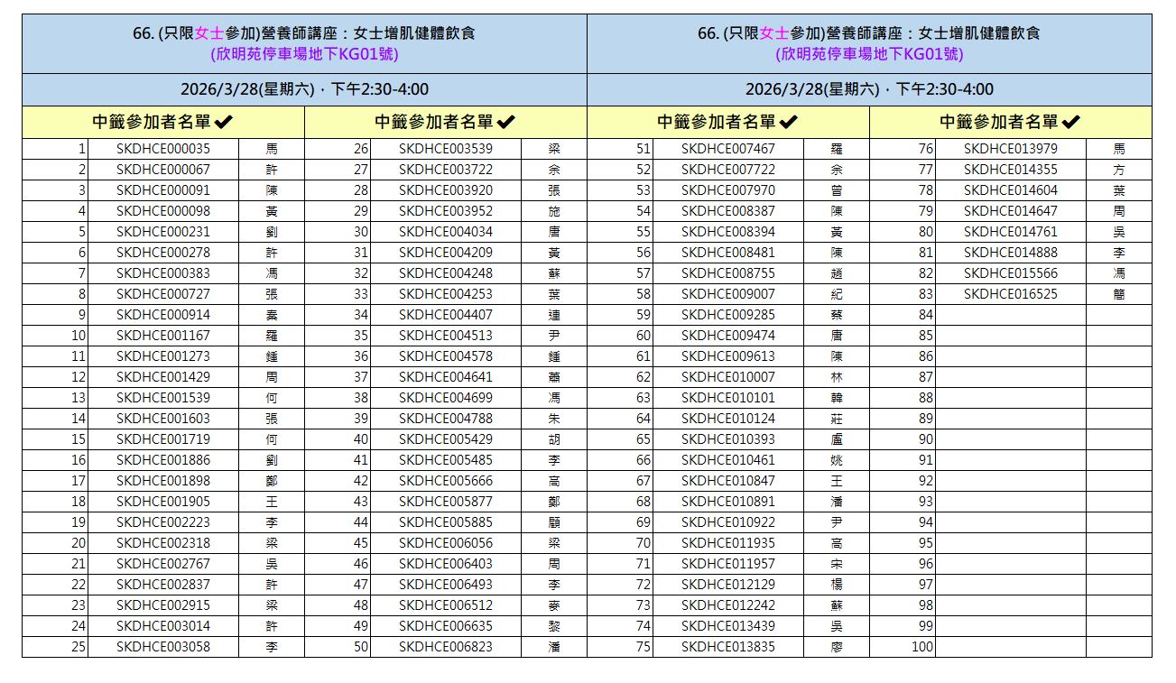Click the checkmark icon in header above entry 76
This screenshot has width=1176, height=683.
[1071, 123]
